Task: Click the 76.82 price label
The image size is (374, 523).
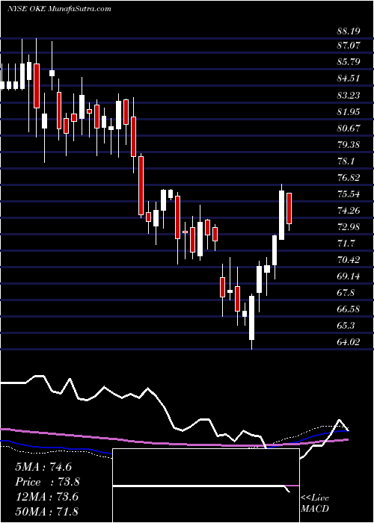Action: coord(349,178)
